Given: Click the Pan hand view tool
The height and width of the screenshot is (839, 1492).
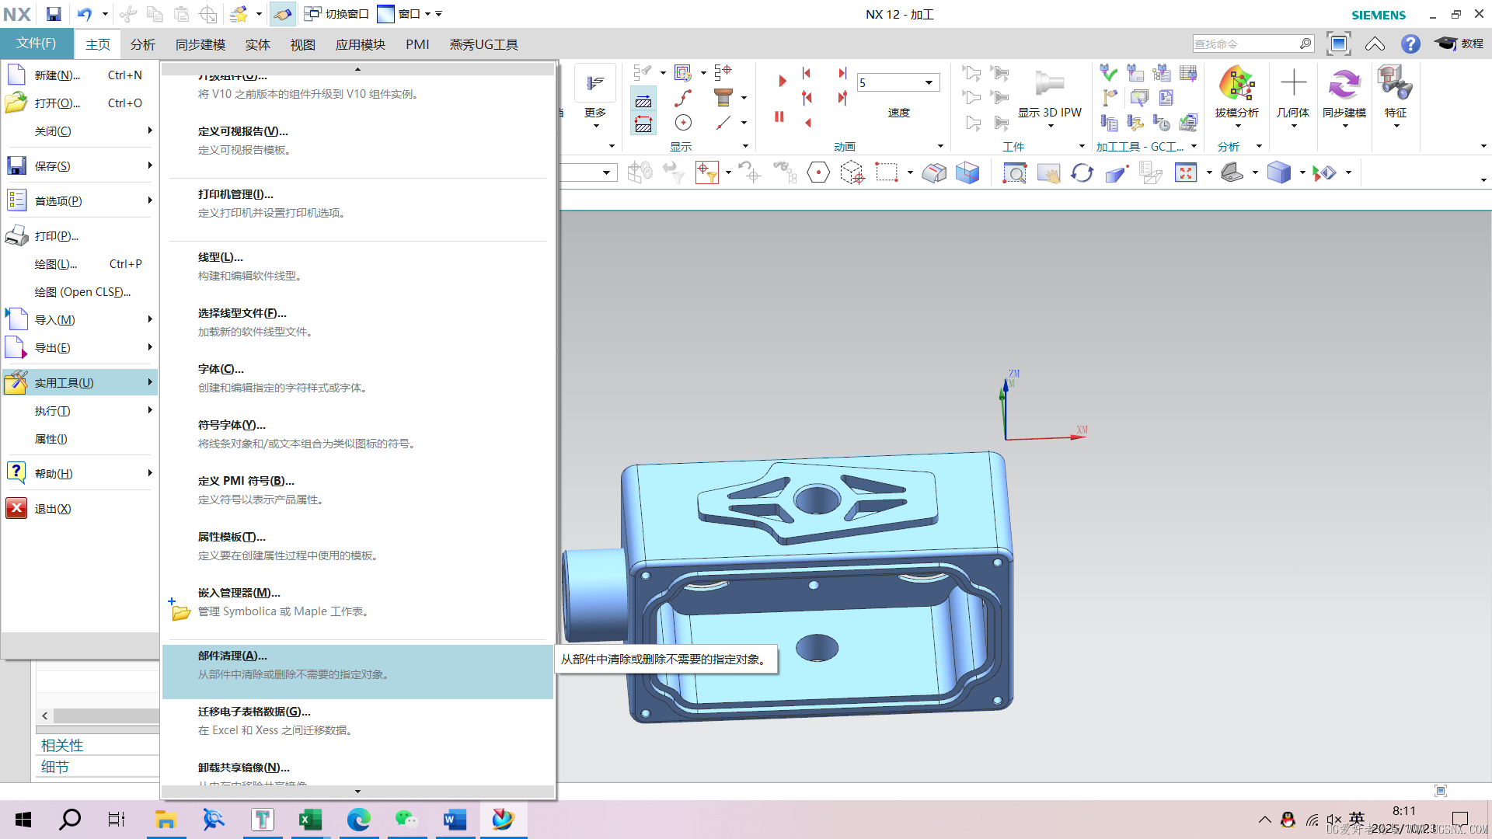Looking at the screenshot, I should (1048, 172).
